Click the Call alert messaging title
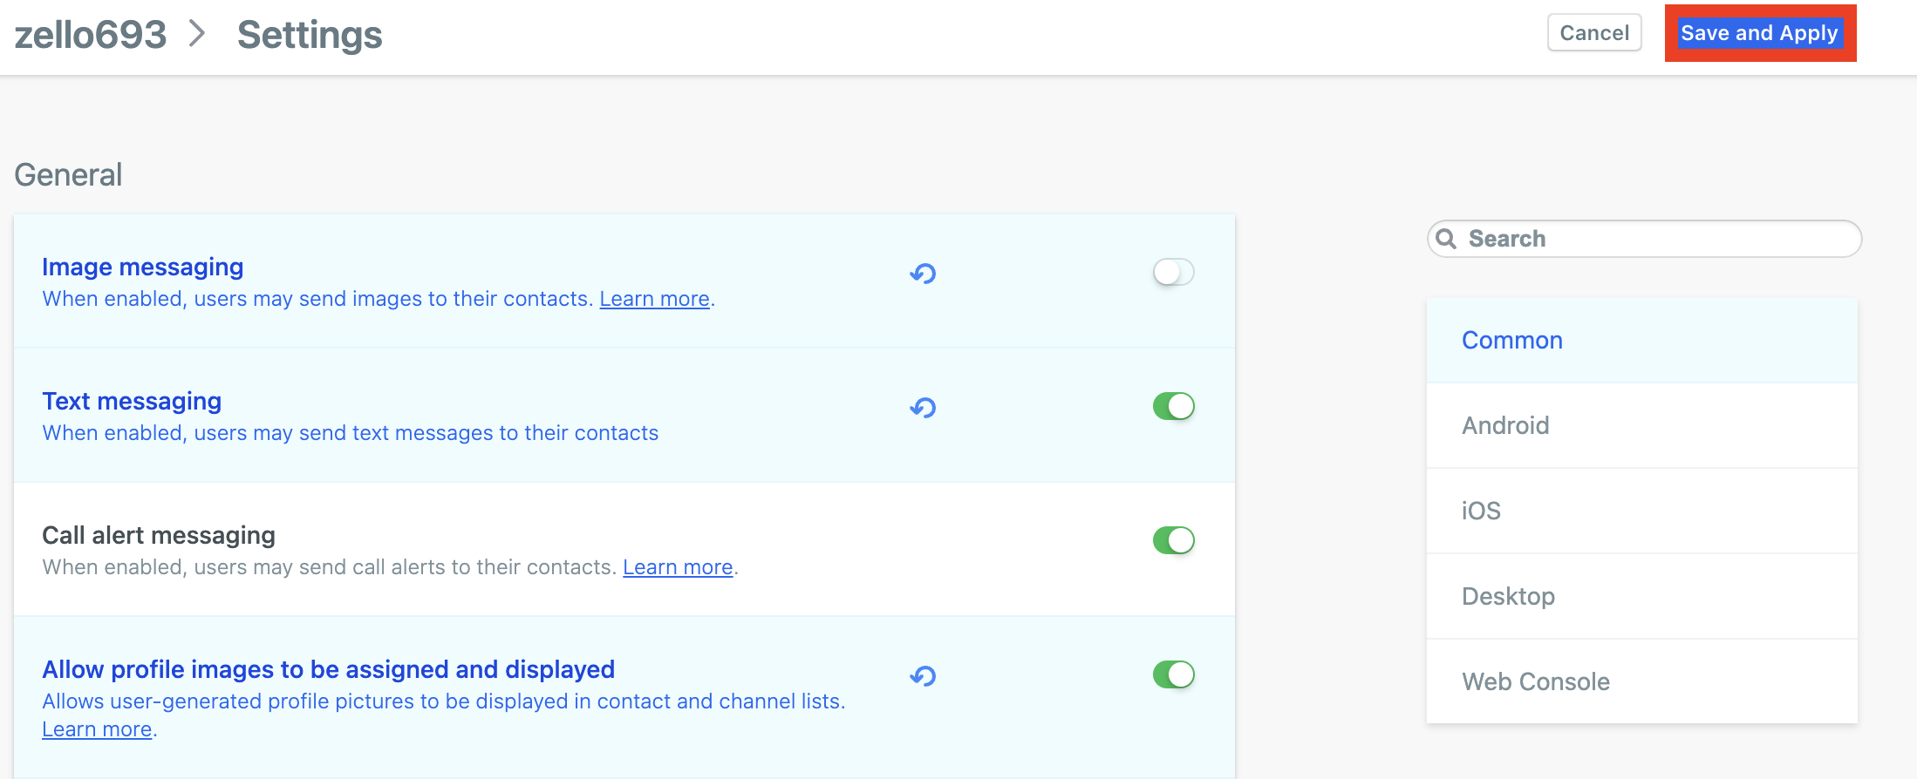The height and width of the screenshot is (779, 1917). tap(159, 536)
